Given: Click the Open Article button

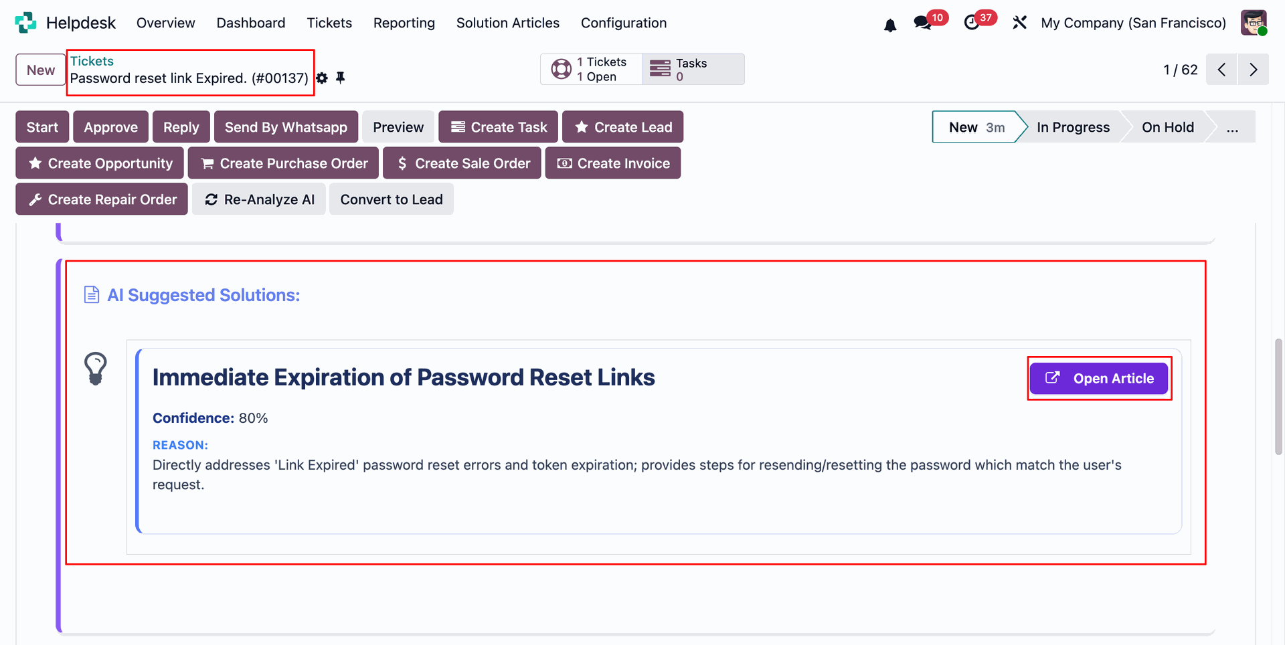Looking at the screenshot, I should [1099, 379].
